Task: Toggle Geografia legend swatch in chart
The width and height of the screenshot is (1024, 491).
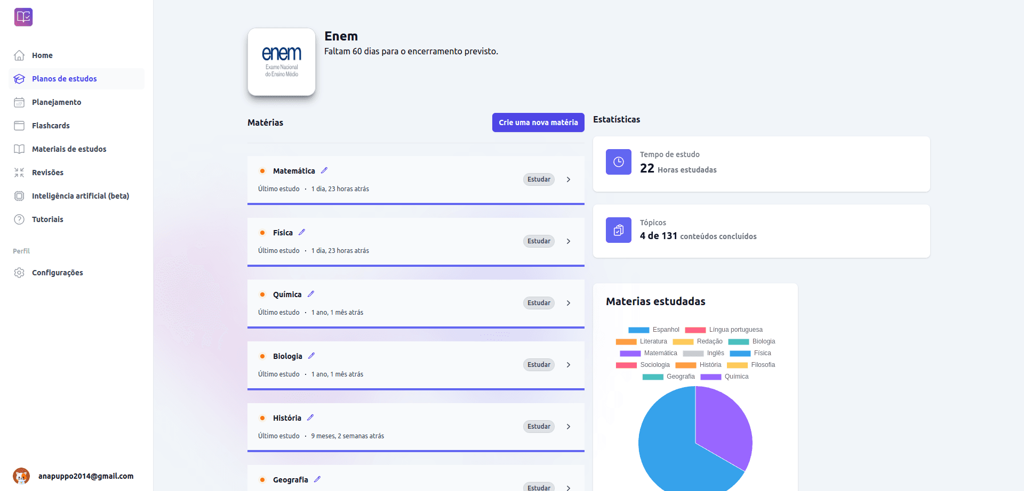Action: [x=653, y=377]
